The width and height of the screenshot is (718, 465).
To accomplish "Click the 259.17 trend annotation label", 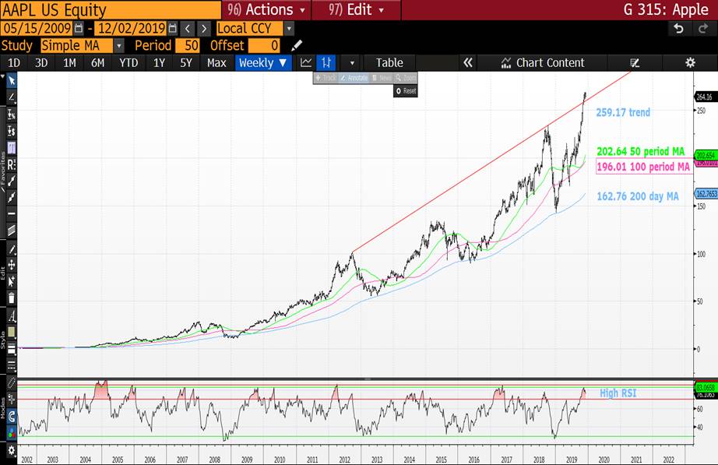I will (x=623, y=112).
